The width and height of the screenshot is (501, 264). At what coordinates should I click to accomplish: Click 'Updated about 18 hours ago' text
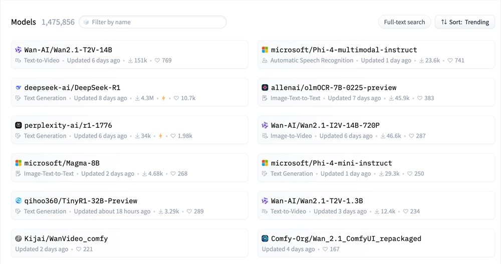(112, 211)
